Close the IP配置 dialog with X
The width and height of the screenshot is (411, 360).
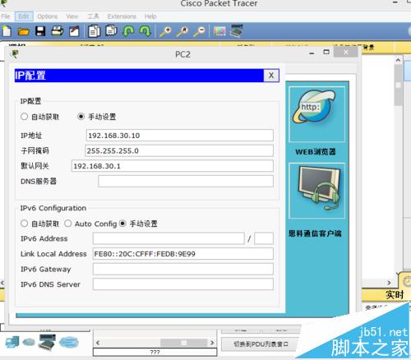[271, 76]
